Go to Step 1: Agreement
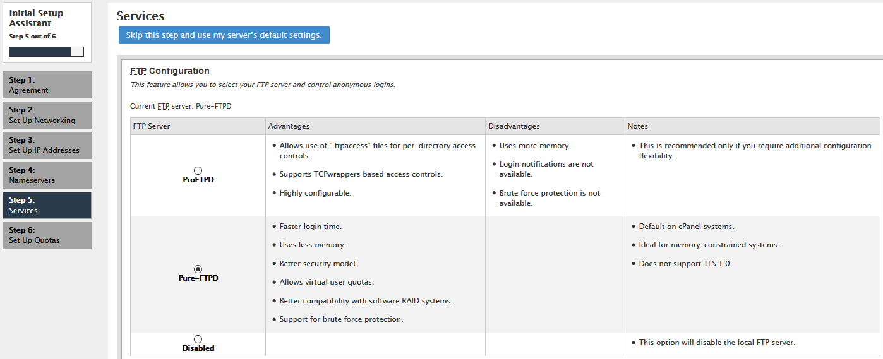This screenshot has height=359, width=883. pyautogui.click(x=47, y=85)
